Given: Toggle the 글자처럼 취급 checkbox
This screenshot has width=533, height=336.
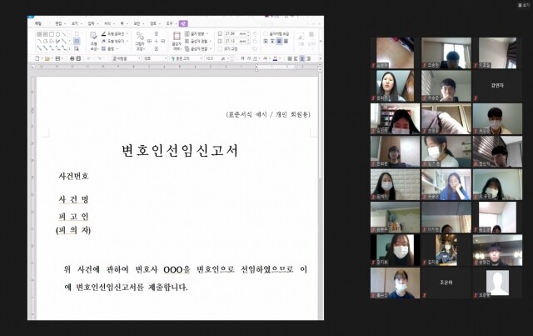Looking at the screenshot, I should coord(266,33).
